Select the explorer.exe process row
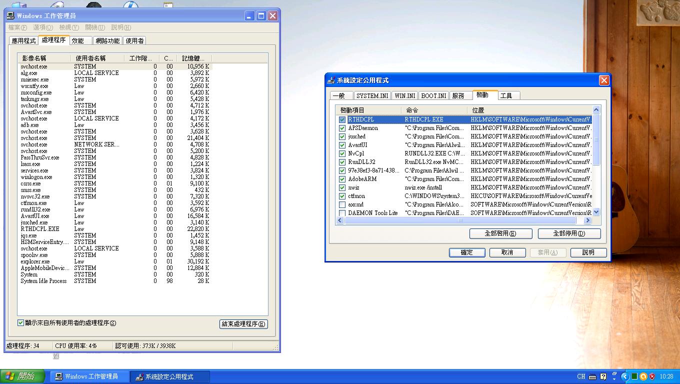The width and height of the screenshot is (680, 384). 115,261
